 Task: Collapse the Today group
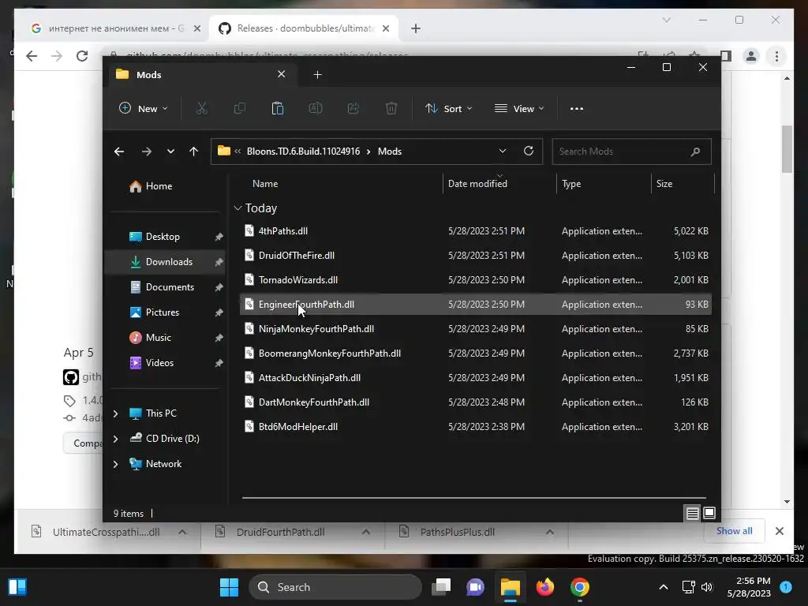click(x=238, y=208)
